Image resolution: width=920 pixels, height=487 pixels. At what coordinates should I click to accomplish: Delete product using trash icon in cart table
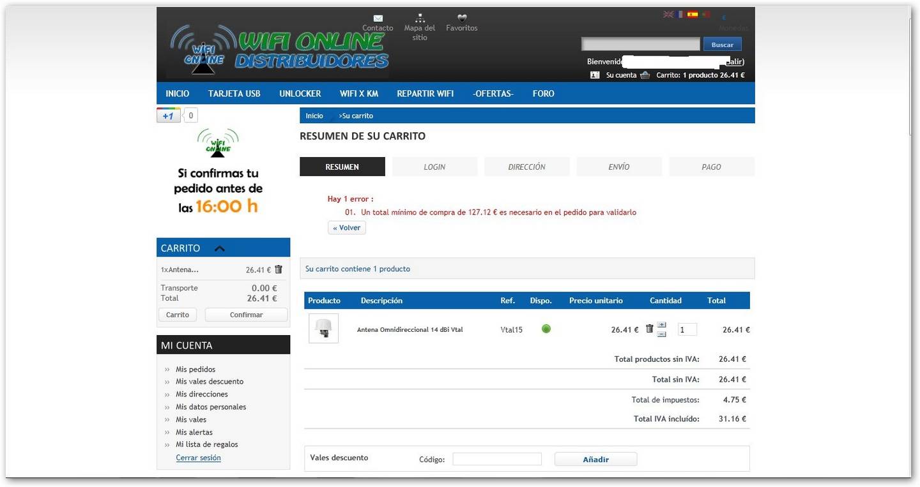coord(650,329)
